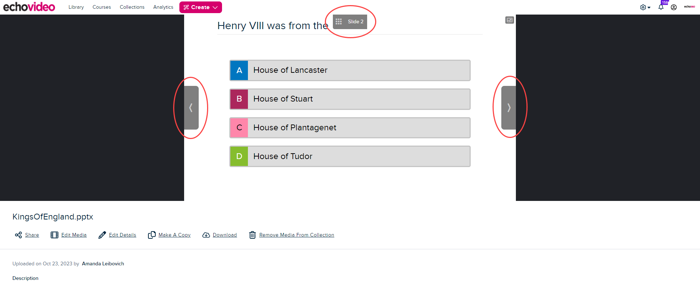Go to the previous slide arrow
Screen dimensions: 700x293
click(191, 108)
